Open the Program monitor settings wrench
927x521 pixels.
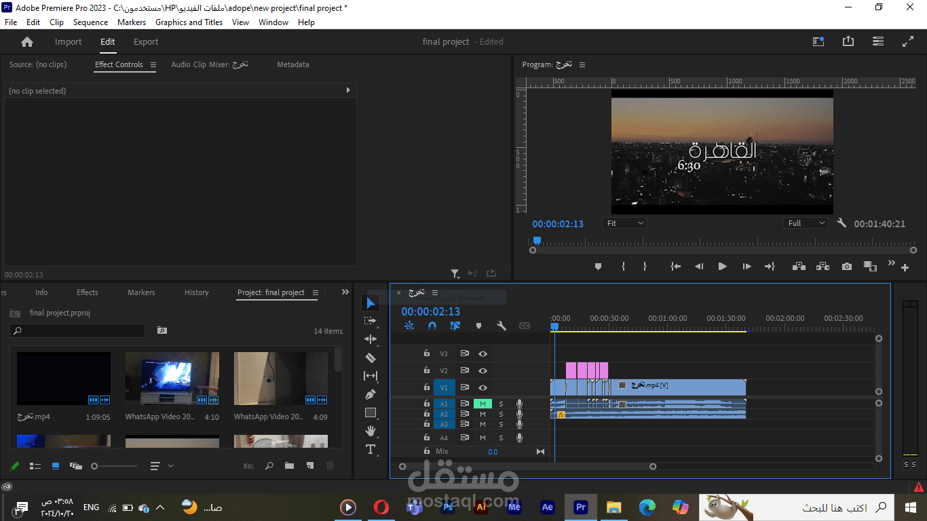click(x=841, y=223)
